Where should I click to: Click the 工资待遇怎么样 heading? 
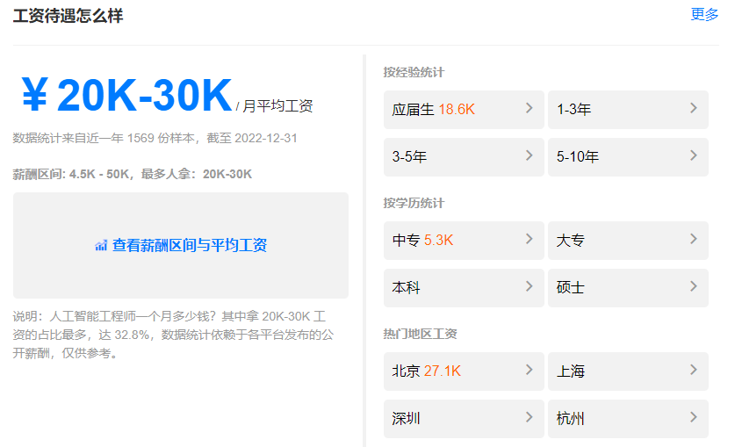68,16
